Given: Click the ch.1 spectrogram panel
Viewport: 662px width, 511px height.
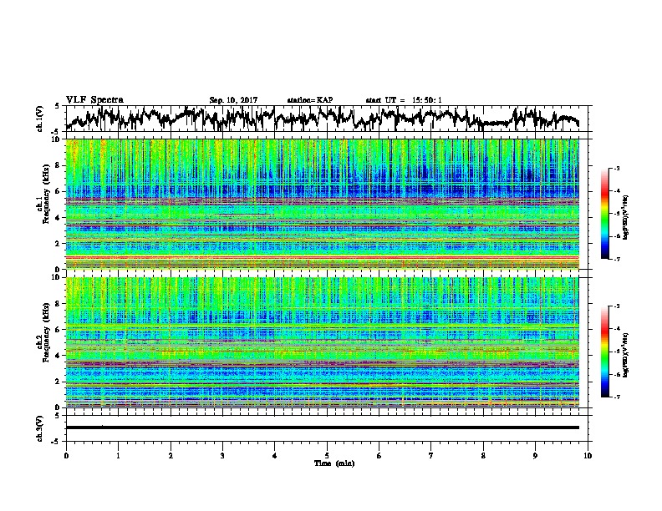Looking at the screenshot, I should coord(323,204).
